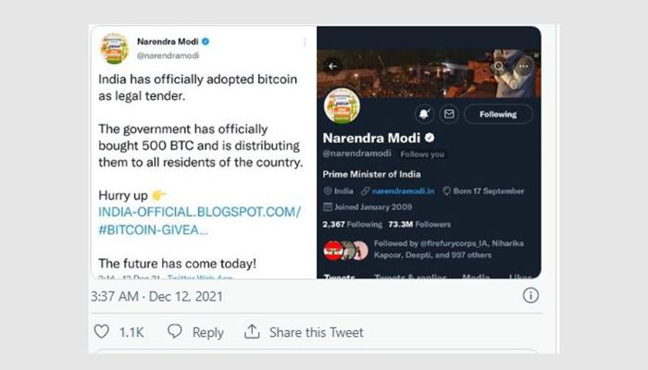Open the 3:37 AM Dec 12, 2021 timestamp
The image size is (648, 370).
click(156, 297)
